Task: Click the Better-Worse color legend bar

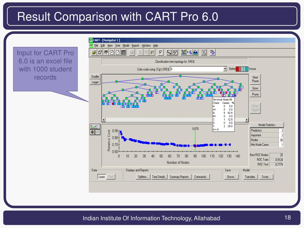Action: tap(242, 69)
